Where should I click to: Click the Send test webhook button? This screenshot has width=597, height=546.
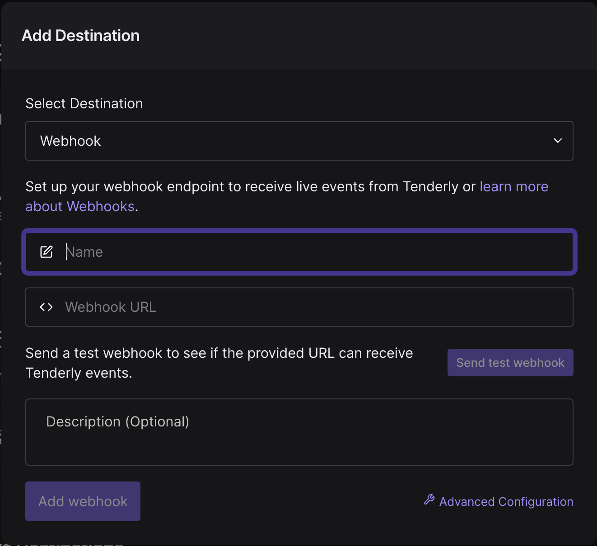510,363
